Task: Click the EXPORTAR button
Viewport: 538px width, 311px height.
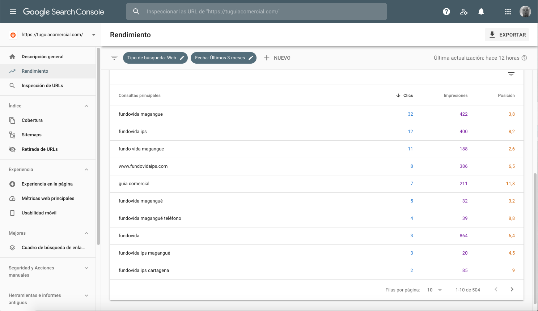Action: [x=507, y=35]
